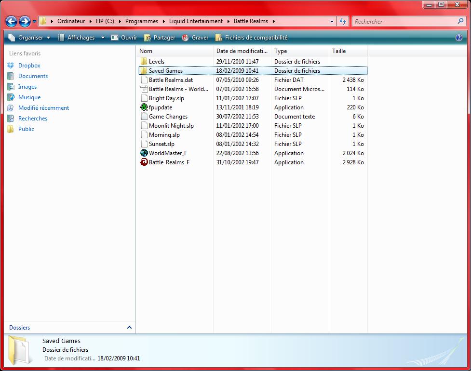Screen dimensions: 471x371
Task: Sort files by the Nom column
Action: point(175,51)
